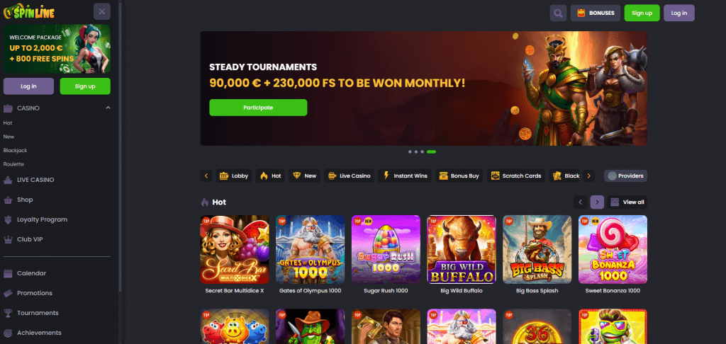Screen dimensions: 726x344
Task: Close the sidebar with X icon
Action: (102, 11)
